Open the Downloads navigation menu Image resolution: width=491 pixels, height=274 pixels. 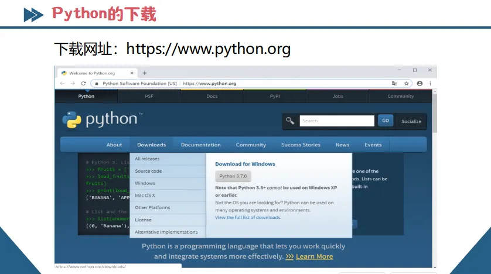[x=152, y=145]
